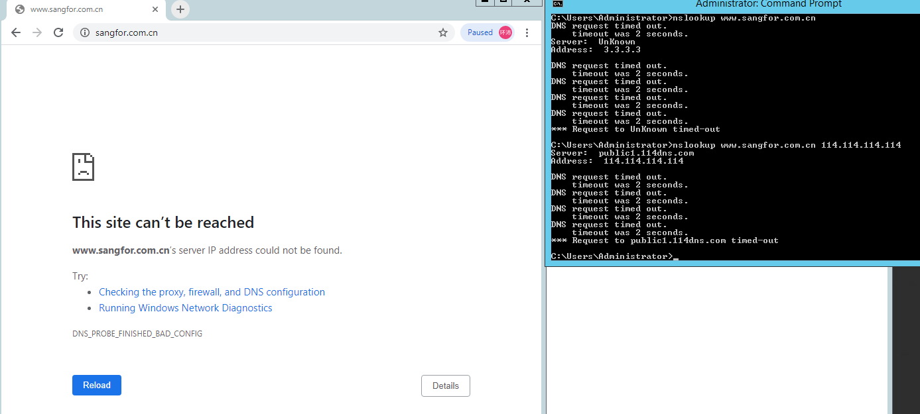Open a new tab with plus button
Viewport: 920px width, 414px height.
pyautogui.click(x=180, y=9)
